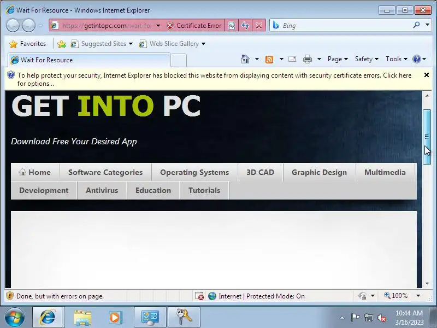The width and height of the screenshot is (437, 328).
Task: Open the recent pages dropdown arrow
Action: pos(40,25)
